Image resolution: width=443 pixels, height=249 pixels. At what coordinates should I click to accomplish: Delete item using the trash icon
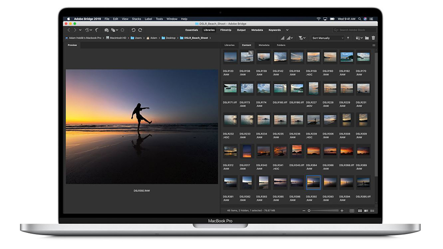(x=373, y=38)
